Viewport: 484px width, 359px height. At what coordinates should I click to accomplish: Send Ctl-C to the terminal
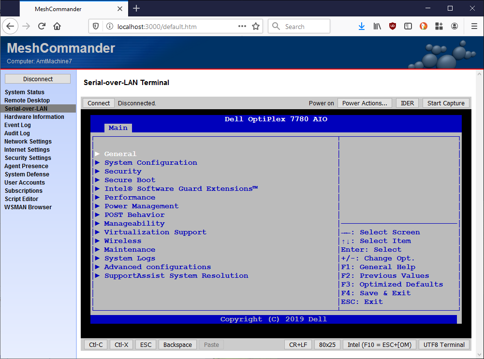[x=96, y=345]
